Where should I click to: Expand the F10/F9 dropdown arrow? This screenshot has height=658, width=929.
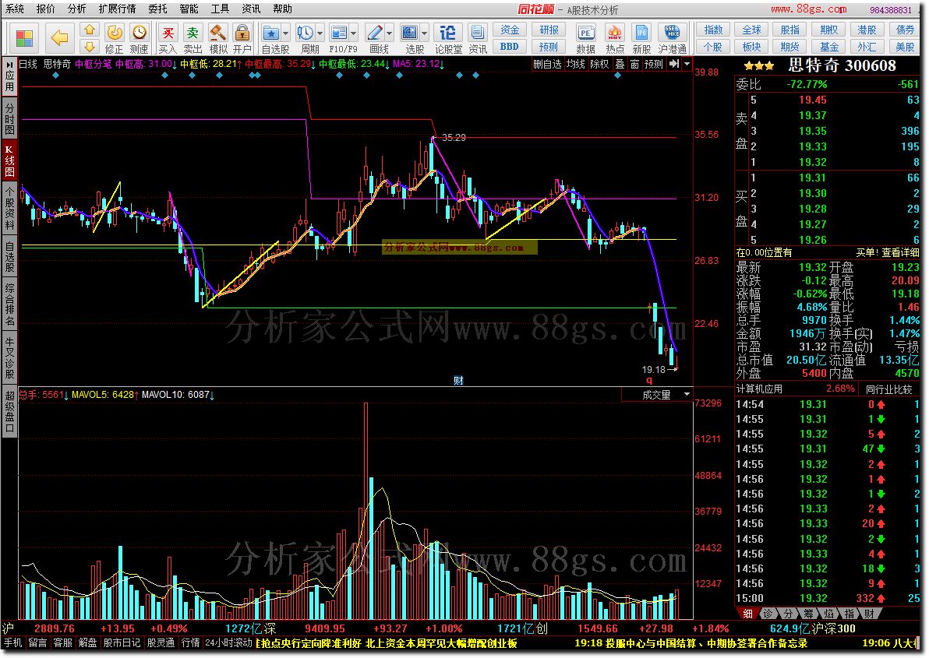coord(354,33)
